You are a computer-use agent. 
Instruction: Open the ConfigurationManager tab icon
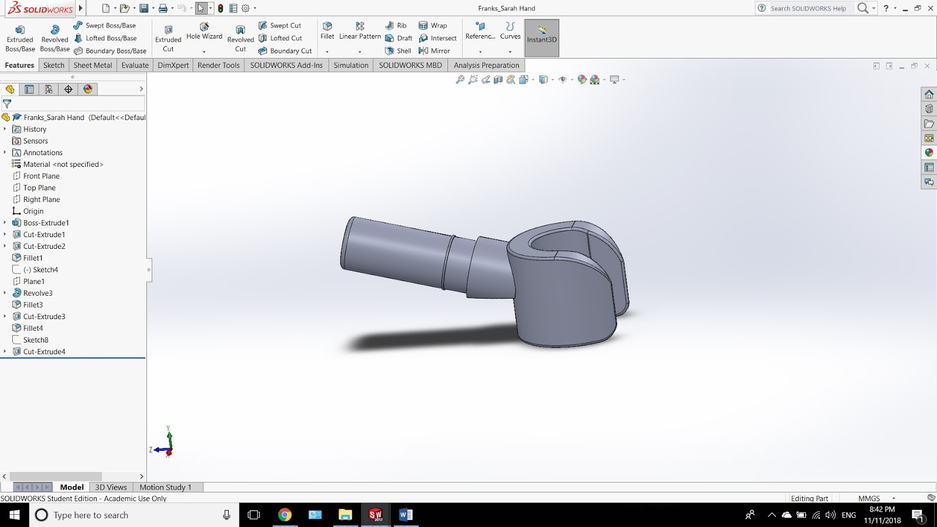point(49,89)
